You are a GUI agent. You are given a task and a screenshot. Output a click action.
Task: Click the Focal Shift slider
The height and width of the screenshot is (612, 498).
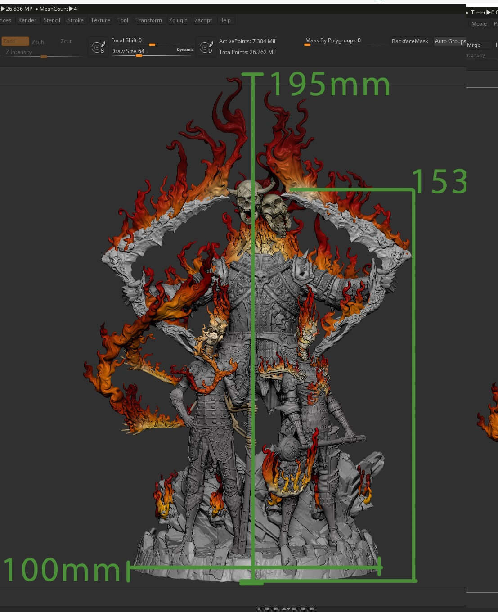pyautogui.click(x=152, y=44)
